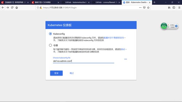Click the blue 登录 sign-in button
The height and width of the screenshot is (102, 182).
pyautogui.click(x=56, y=73)
